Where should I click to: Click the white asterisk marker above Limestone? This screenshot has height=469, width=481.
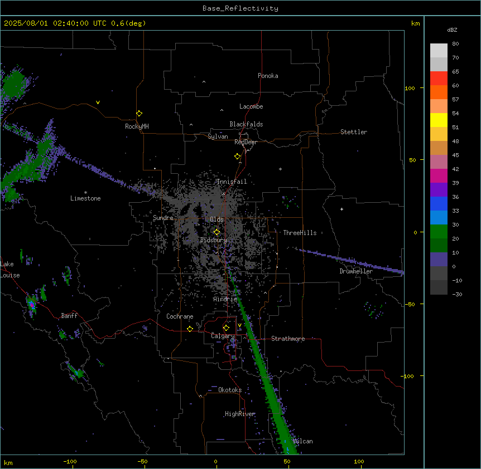(85, 193)
